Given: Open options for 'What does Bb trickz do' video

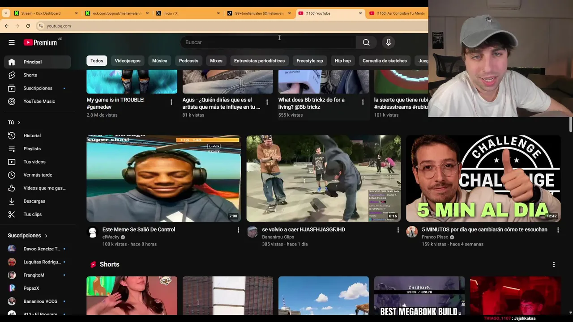Looking at the screenshot, I should [363, 102].
